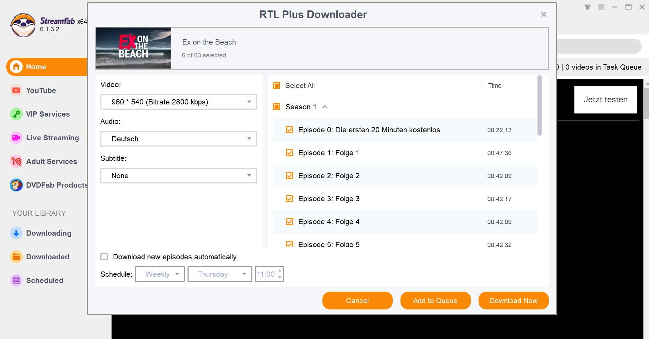Click the DVDFab Products icon

(16, 185)
